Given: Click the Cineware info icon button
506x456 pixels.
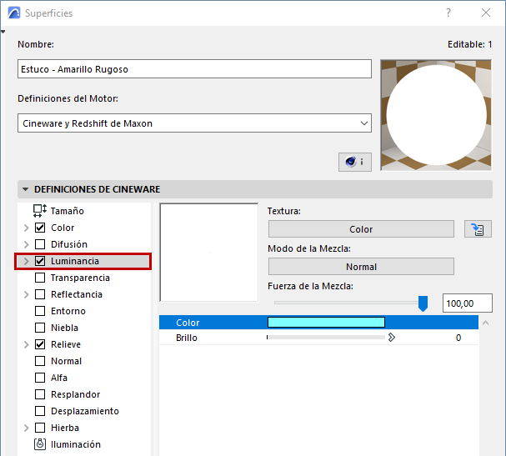Looking at the screenshot, I should pos(355,162).
